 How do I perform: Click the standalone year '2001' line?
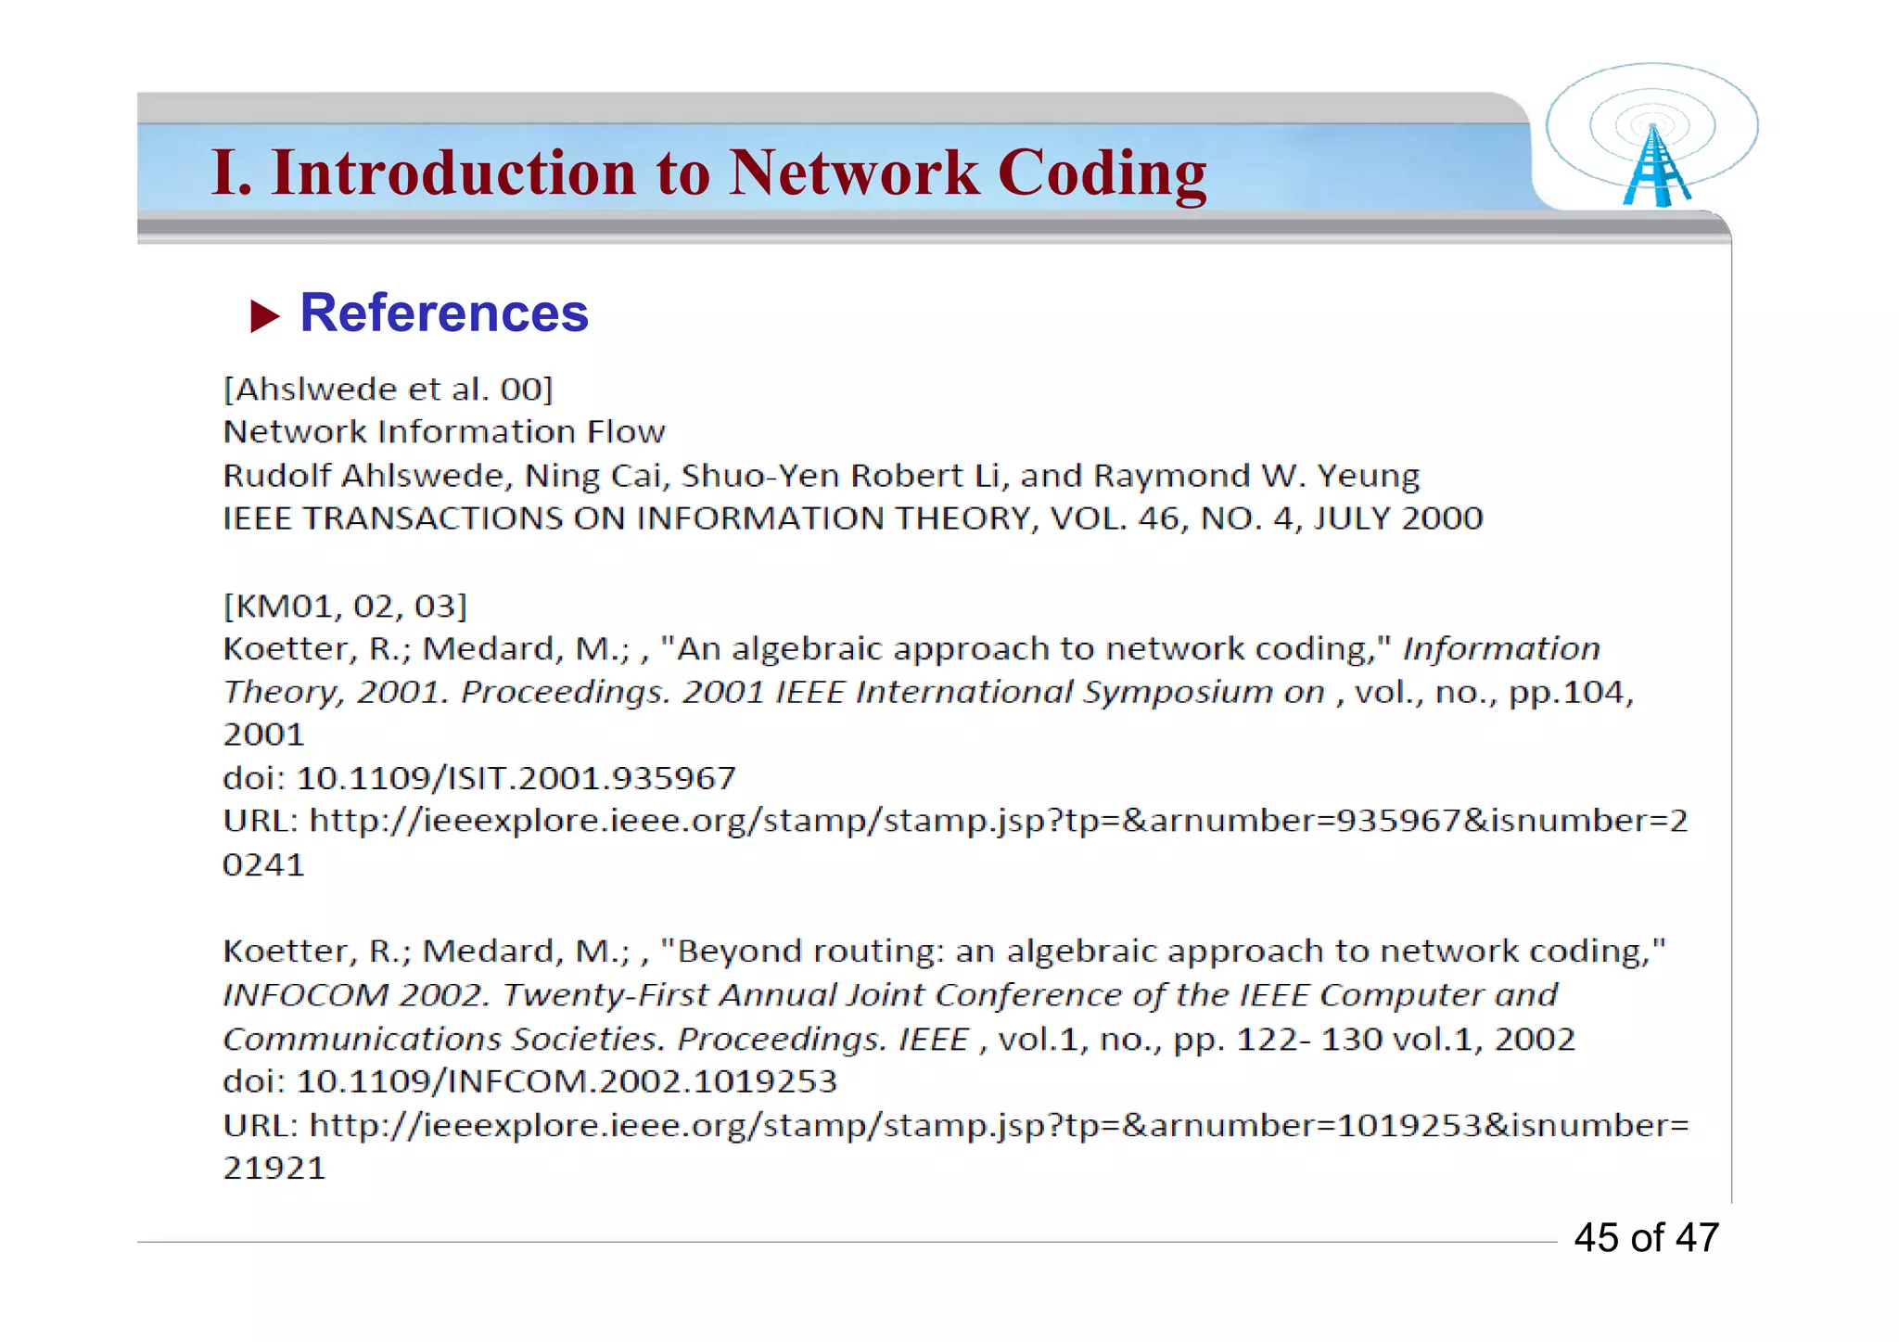(263, 735)
